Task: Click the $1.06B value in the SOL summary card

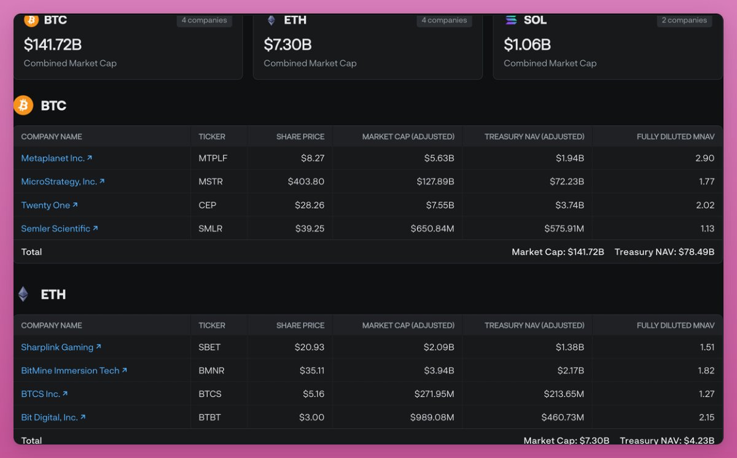Action: coord(528,45)
